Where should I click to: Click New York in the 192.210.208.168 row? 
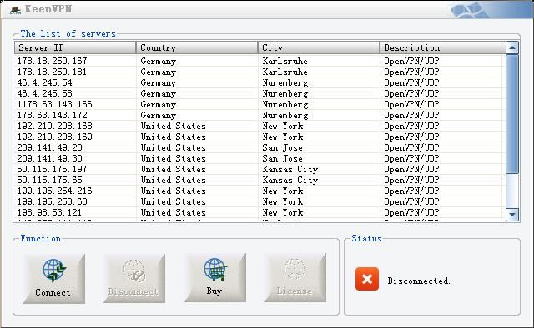pyautogui.click(x=283, y=126)
